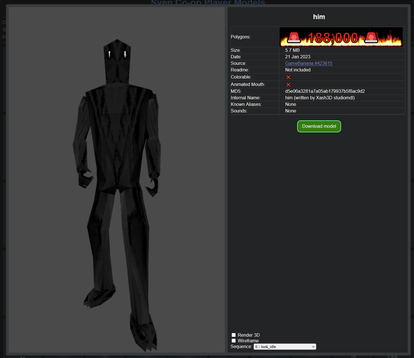Select the MD5 hash value d5e06a3281a7a05ab179937b5f8ac9d2
This screenshot has height=358, width=414.
[x=325, y=91]
